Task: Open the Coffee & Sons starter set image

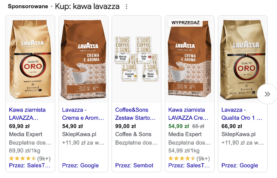Action: pos(136,59)
